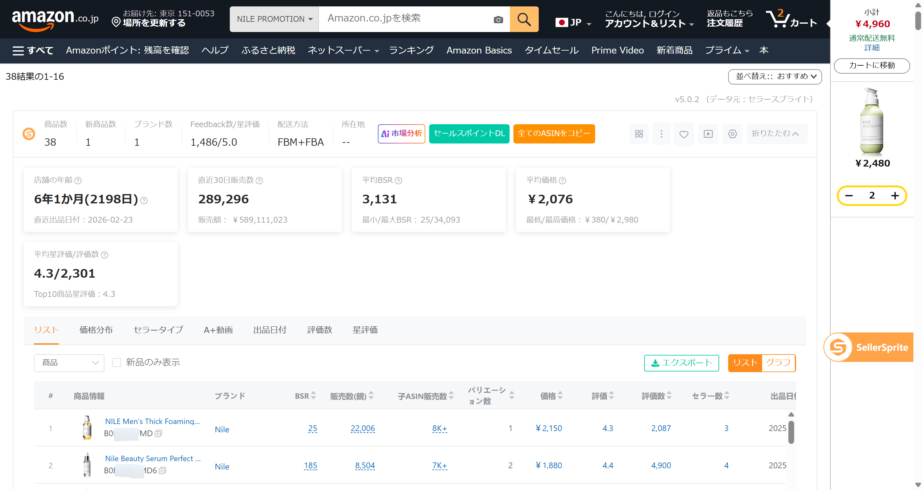Switch to セラータイプ tab

[158, 330]
